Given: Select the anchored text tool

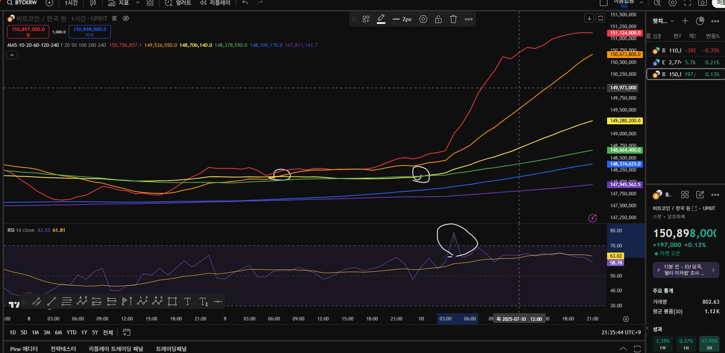Looking at the screenshot, I should [203, 301].
